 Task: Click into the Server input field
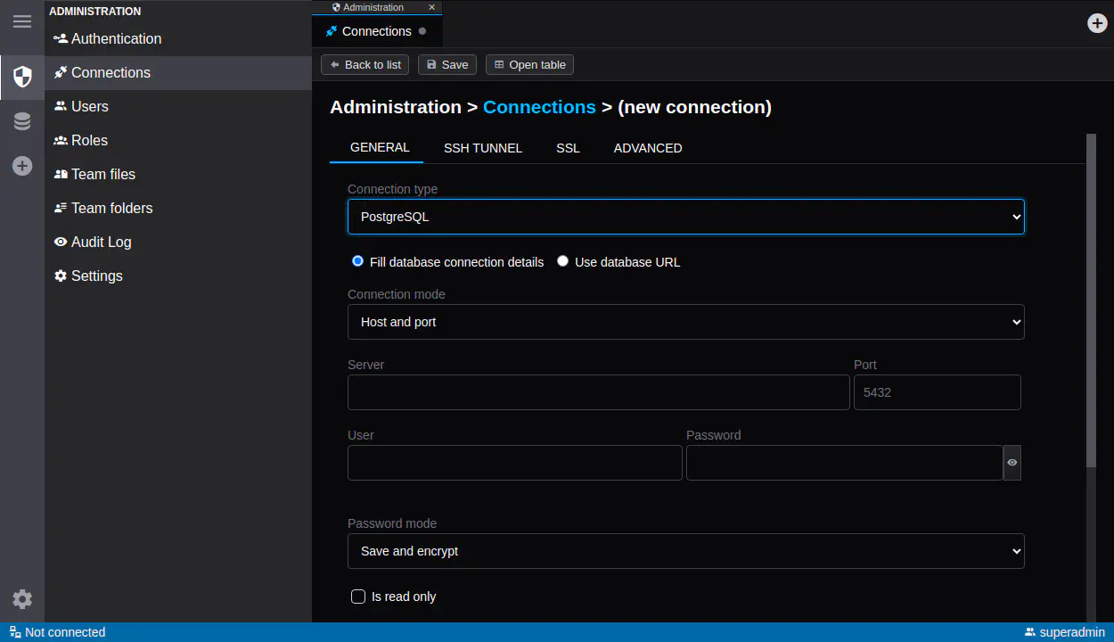point(598,392)
